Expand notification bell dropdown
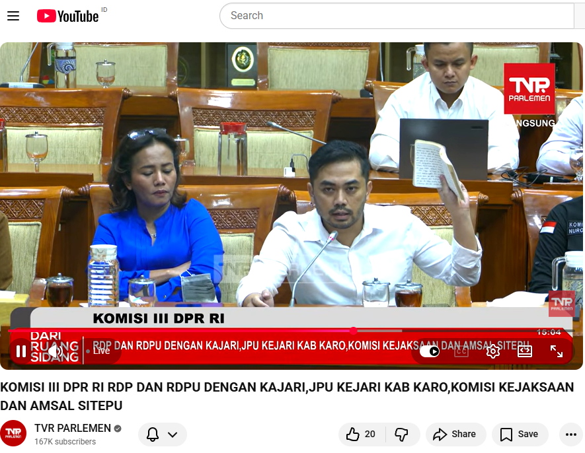 click(162, 434)
